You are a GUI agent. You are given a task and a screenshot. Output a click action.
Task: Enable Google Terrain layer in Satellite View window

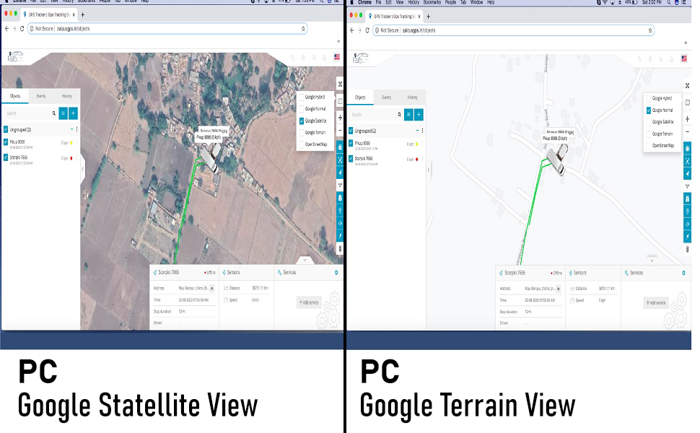coord(302,133)
